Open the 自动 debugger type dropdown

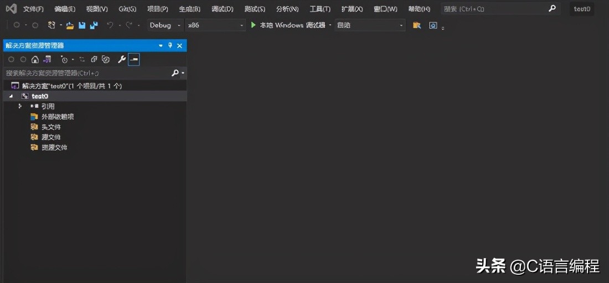pyautogui.click(x=370, y=25)
